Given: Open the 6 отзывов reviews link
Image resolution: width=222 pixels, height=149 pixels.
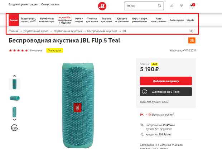Looking at the screenshot, I should tap(36, 51).
